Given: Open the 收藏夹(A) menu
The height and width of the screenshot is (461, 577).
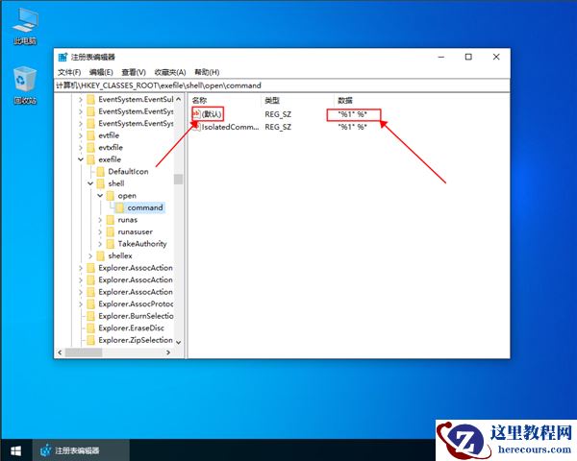Looking at the screenshot, I should (x=170, y=72).
